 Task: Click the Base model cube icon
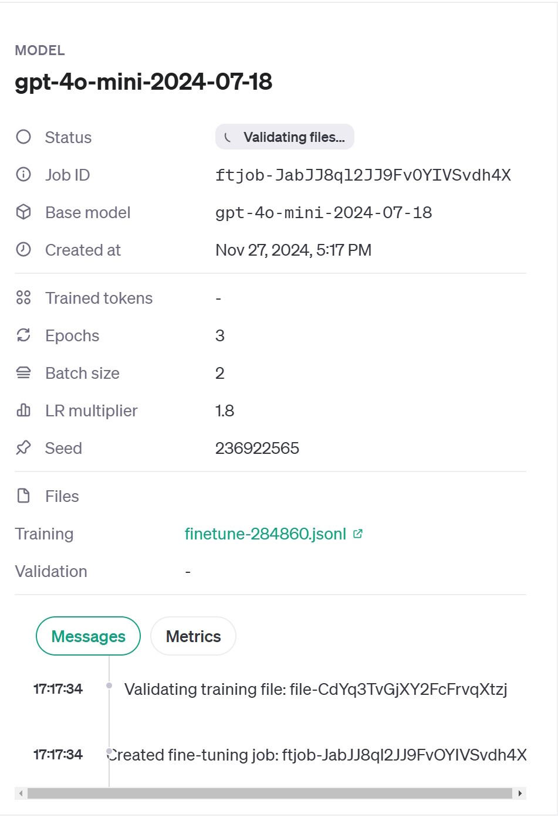tap(23, 212)
